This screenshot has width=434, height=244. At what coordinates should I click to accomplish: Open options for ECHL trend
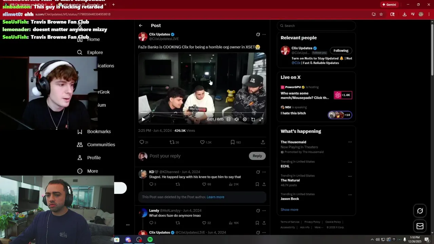(350, 162)
